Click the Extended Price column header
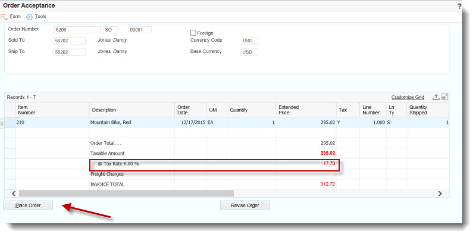 [x=306, y=110]
